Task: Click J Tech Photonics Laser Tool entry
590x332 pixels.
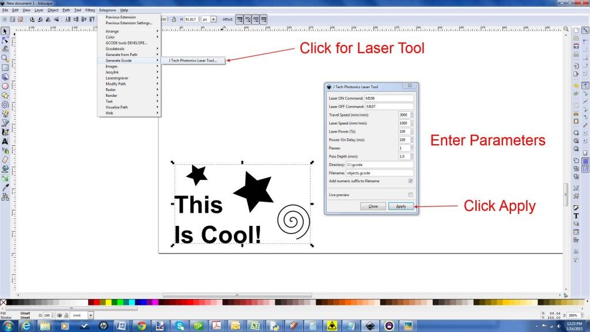Action: 193,60
